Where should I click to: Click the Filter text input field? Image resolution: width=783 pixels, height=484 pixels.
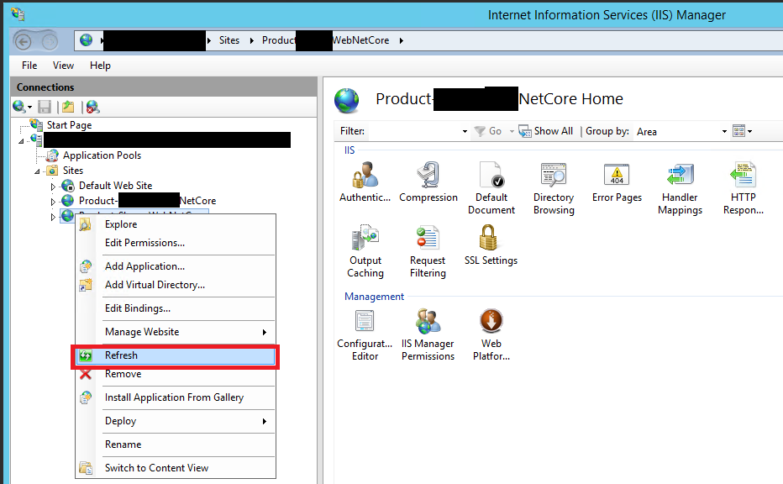(x=413, y=131)
